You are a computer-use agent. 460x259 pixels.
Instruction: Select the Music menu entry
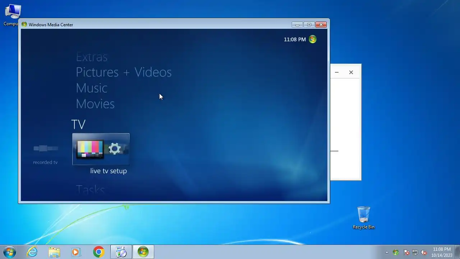tap(92, 88)
